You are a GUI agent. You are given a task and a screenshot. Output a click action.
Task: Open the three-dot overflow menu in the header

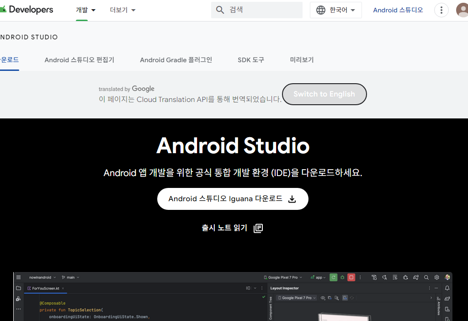point(441,10)
